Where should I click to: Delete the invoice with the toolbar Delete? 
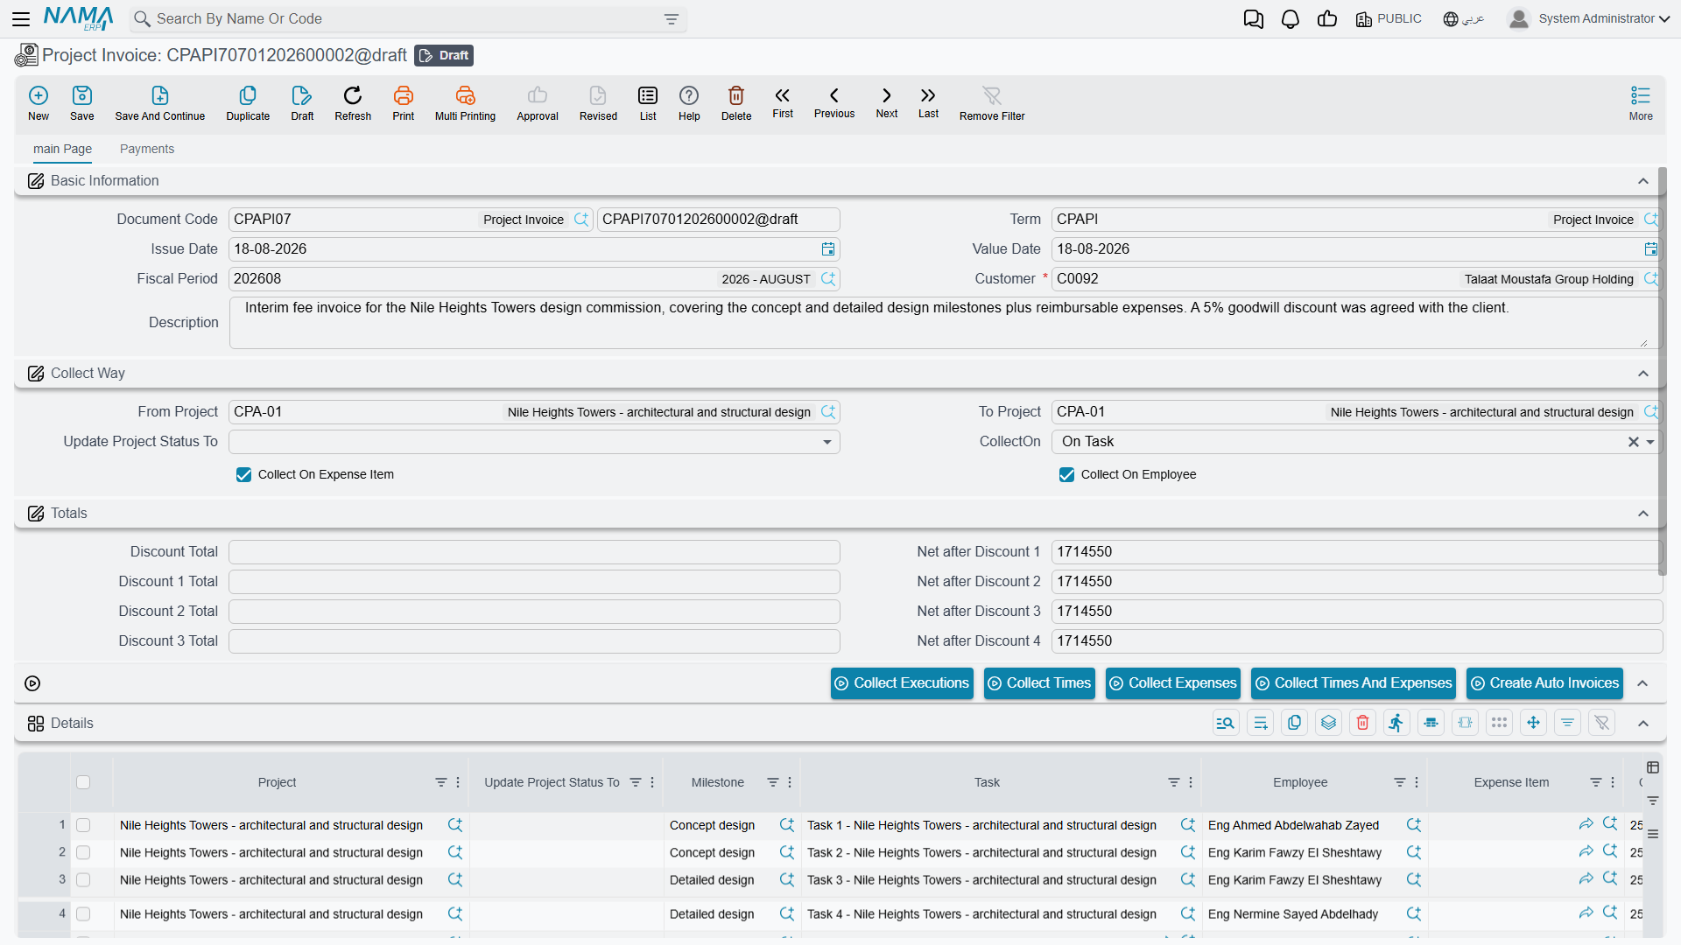pyautogui.click(x=736, y=103)
